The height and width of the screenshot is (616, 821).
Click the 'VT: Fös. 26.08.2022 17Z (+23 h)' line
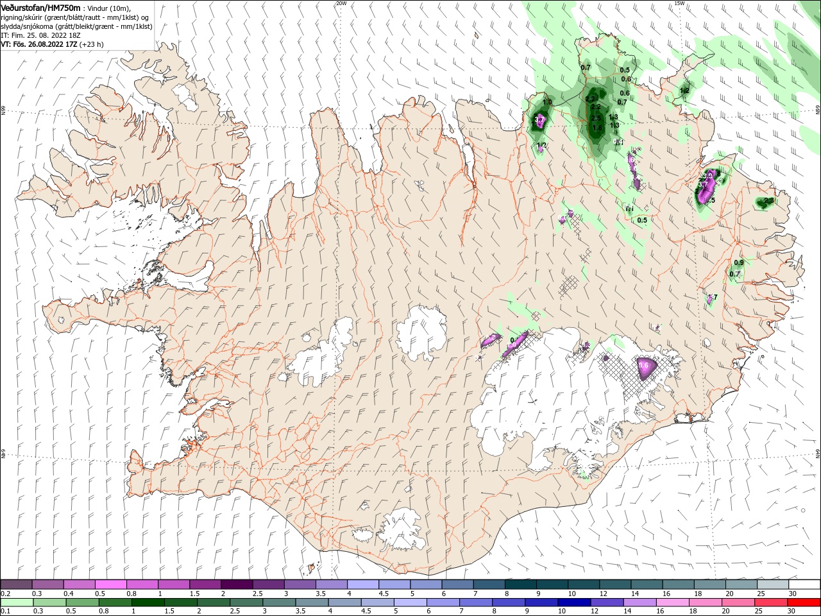[52, 44]
